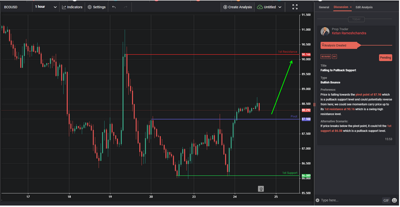The height and width of the screenshot is (207, 400).
Task: Open the Indicators menu
Action: pos(72,7)
